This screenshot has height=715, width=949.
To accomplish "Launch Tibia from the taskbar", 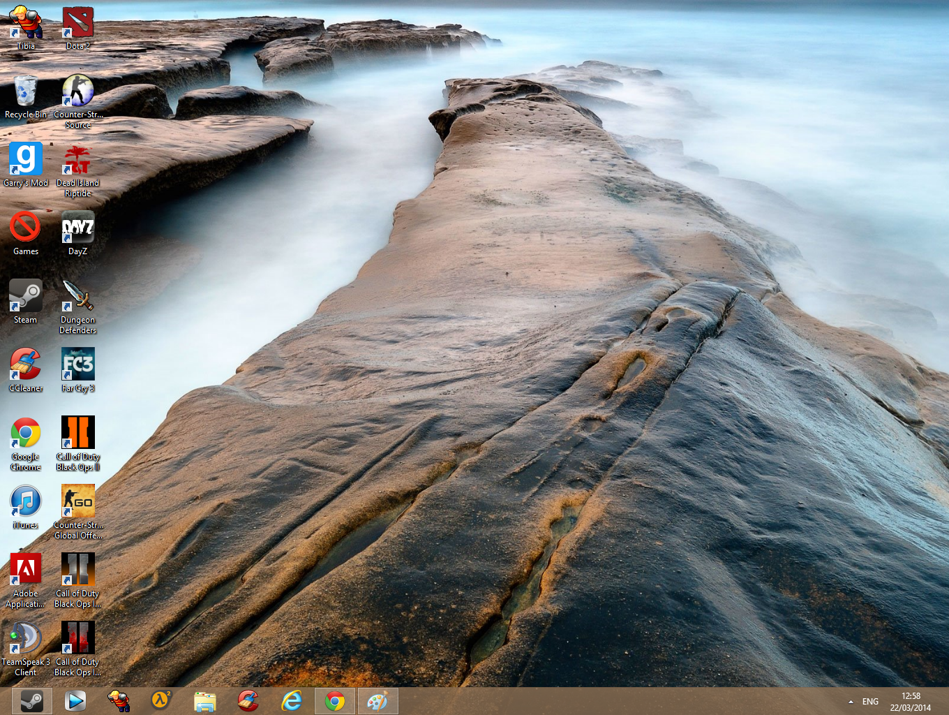I will 119,701.
